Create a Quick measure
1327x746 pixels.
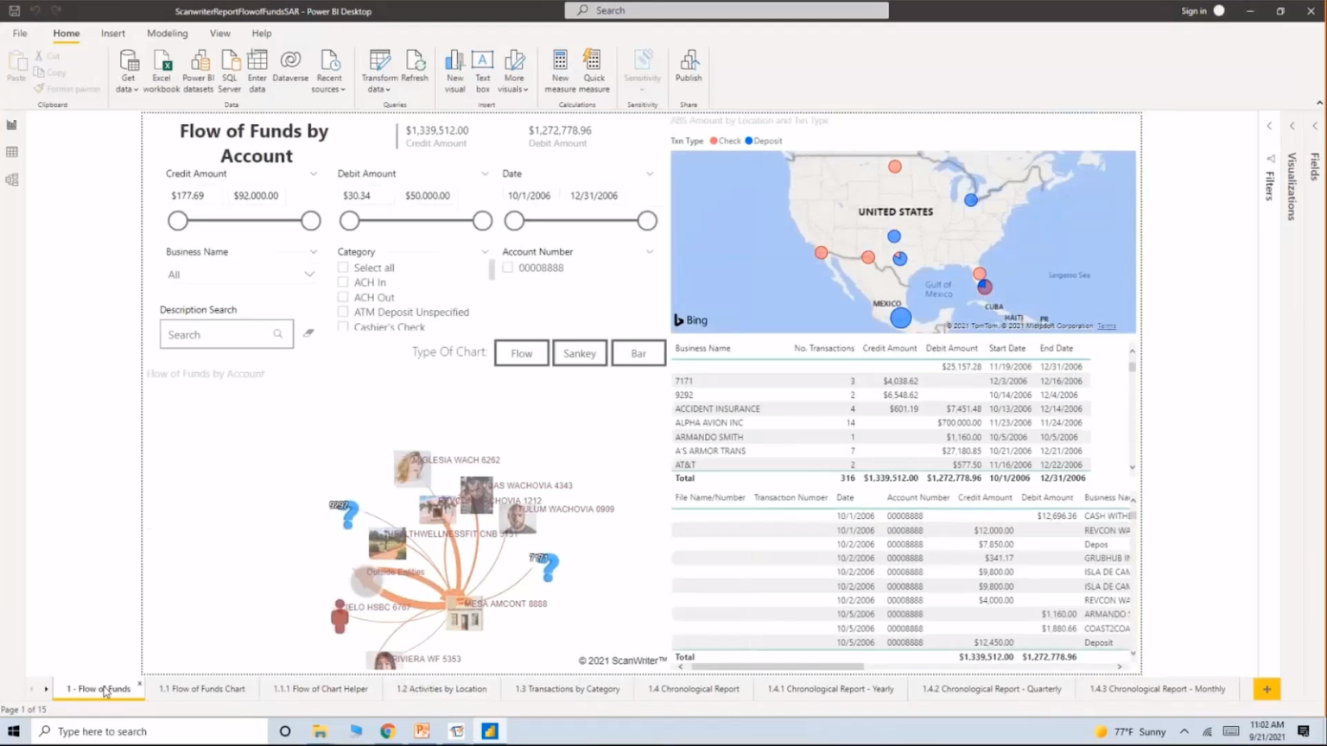point(594,71)
